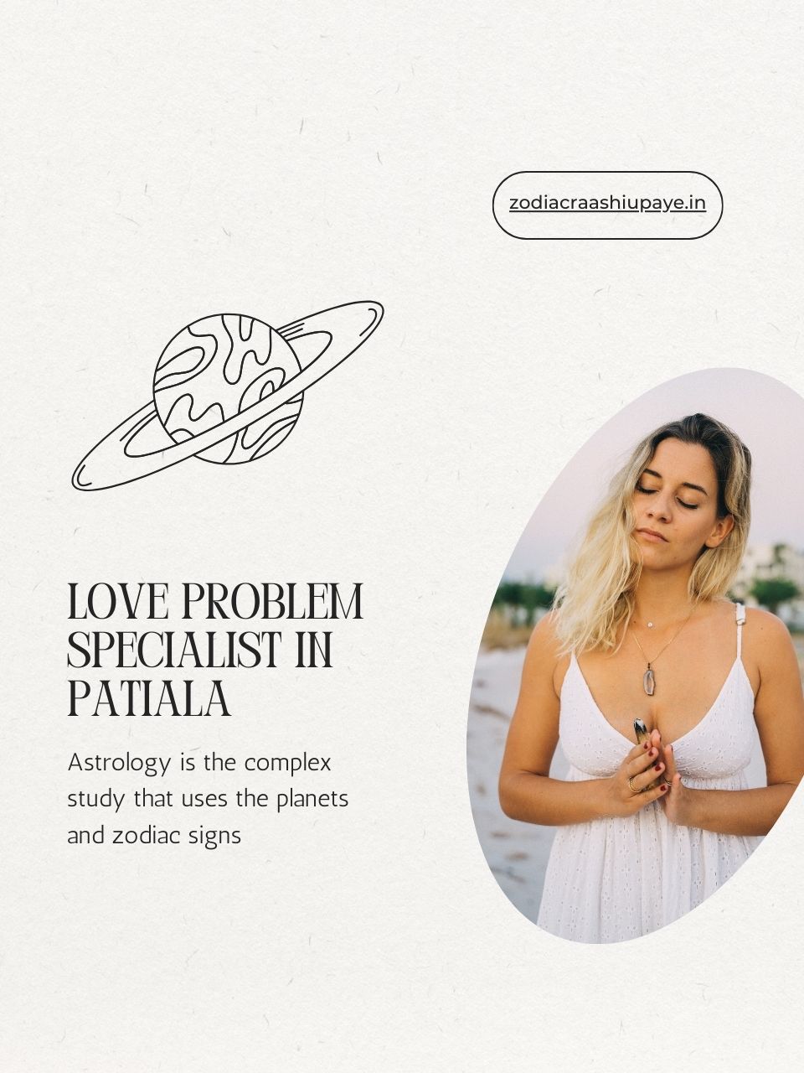The height and width of the screenshot is (1073, 804).
Task: Click the crystal pendant on the necklace
Action: click(x=648, y=678)
